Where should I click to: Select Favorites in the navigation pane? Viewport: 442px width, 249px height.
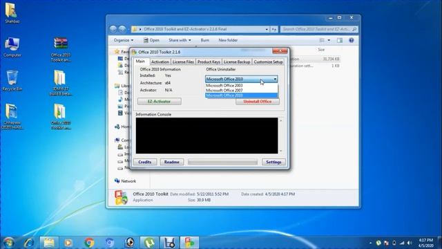(122, 52)
